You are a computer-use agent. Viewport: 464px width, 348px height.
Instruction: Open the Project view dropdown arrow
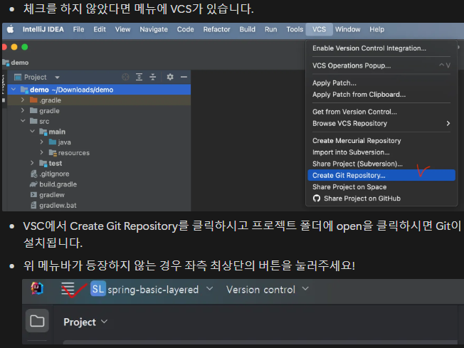[57, 78]
